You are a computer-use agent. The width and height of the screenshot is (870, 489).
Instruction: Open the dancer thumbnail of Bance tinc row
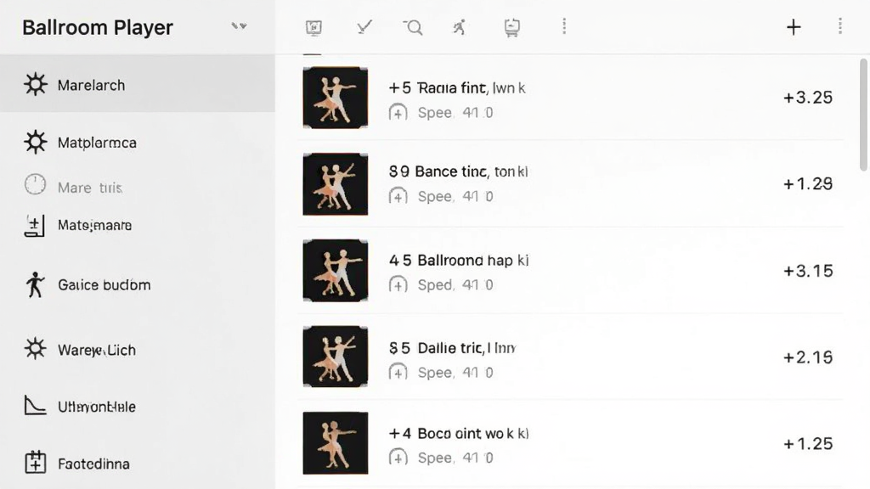(335, 184)
